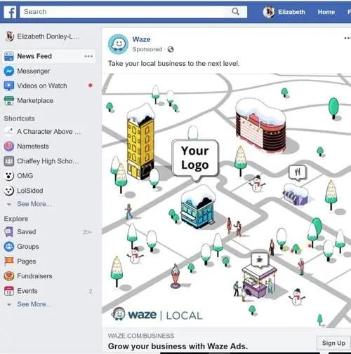Click the Sign Up button
Screen dimensions: 351x354
(333, 343)
